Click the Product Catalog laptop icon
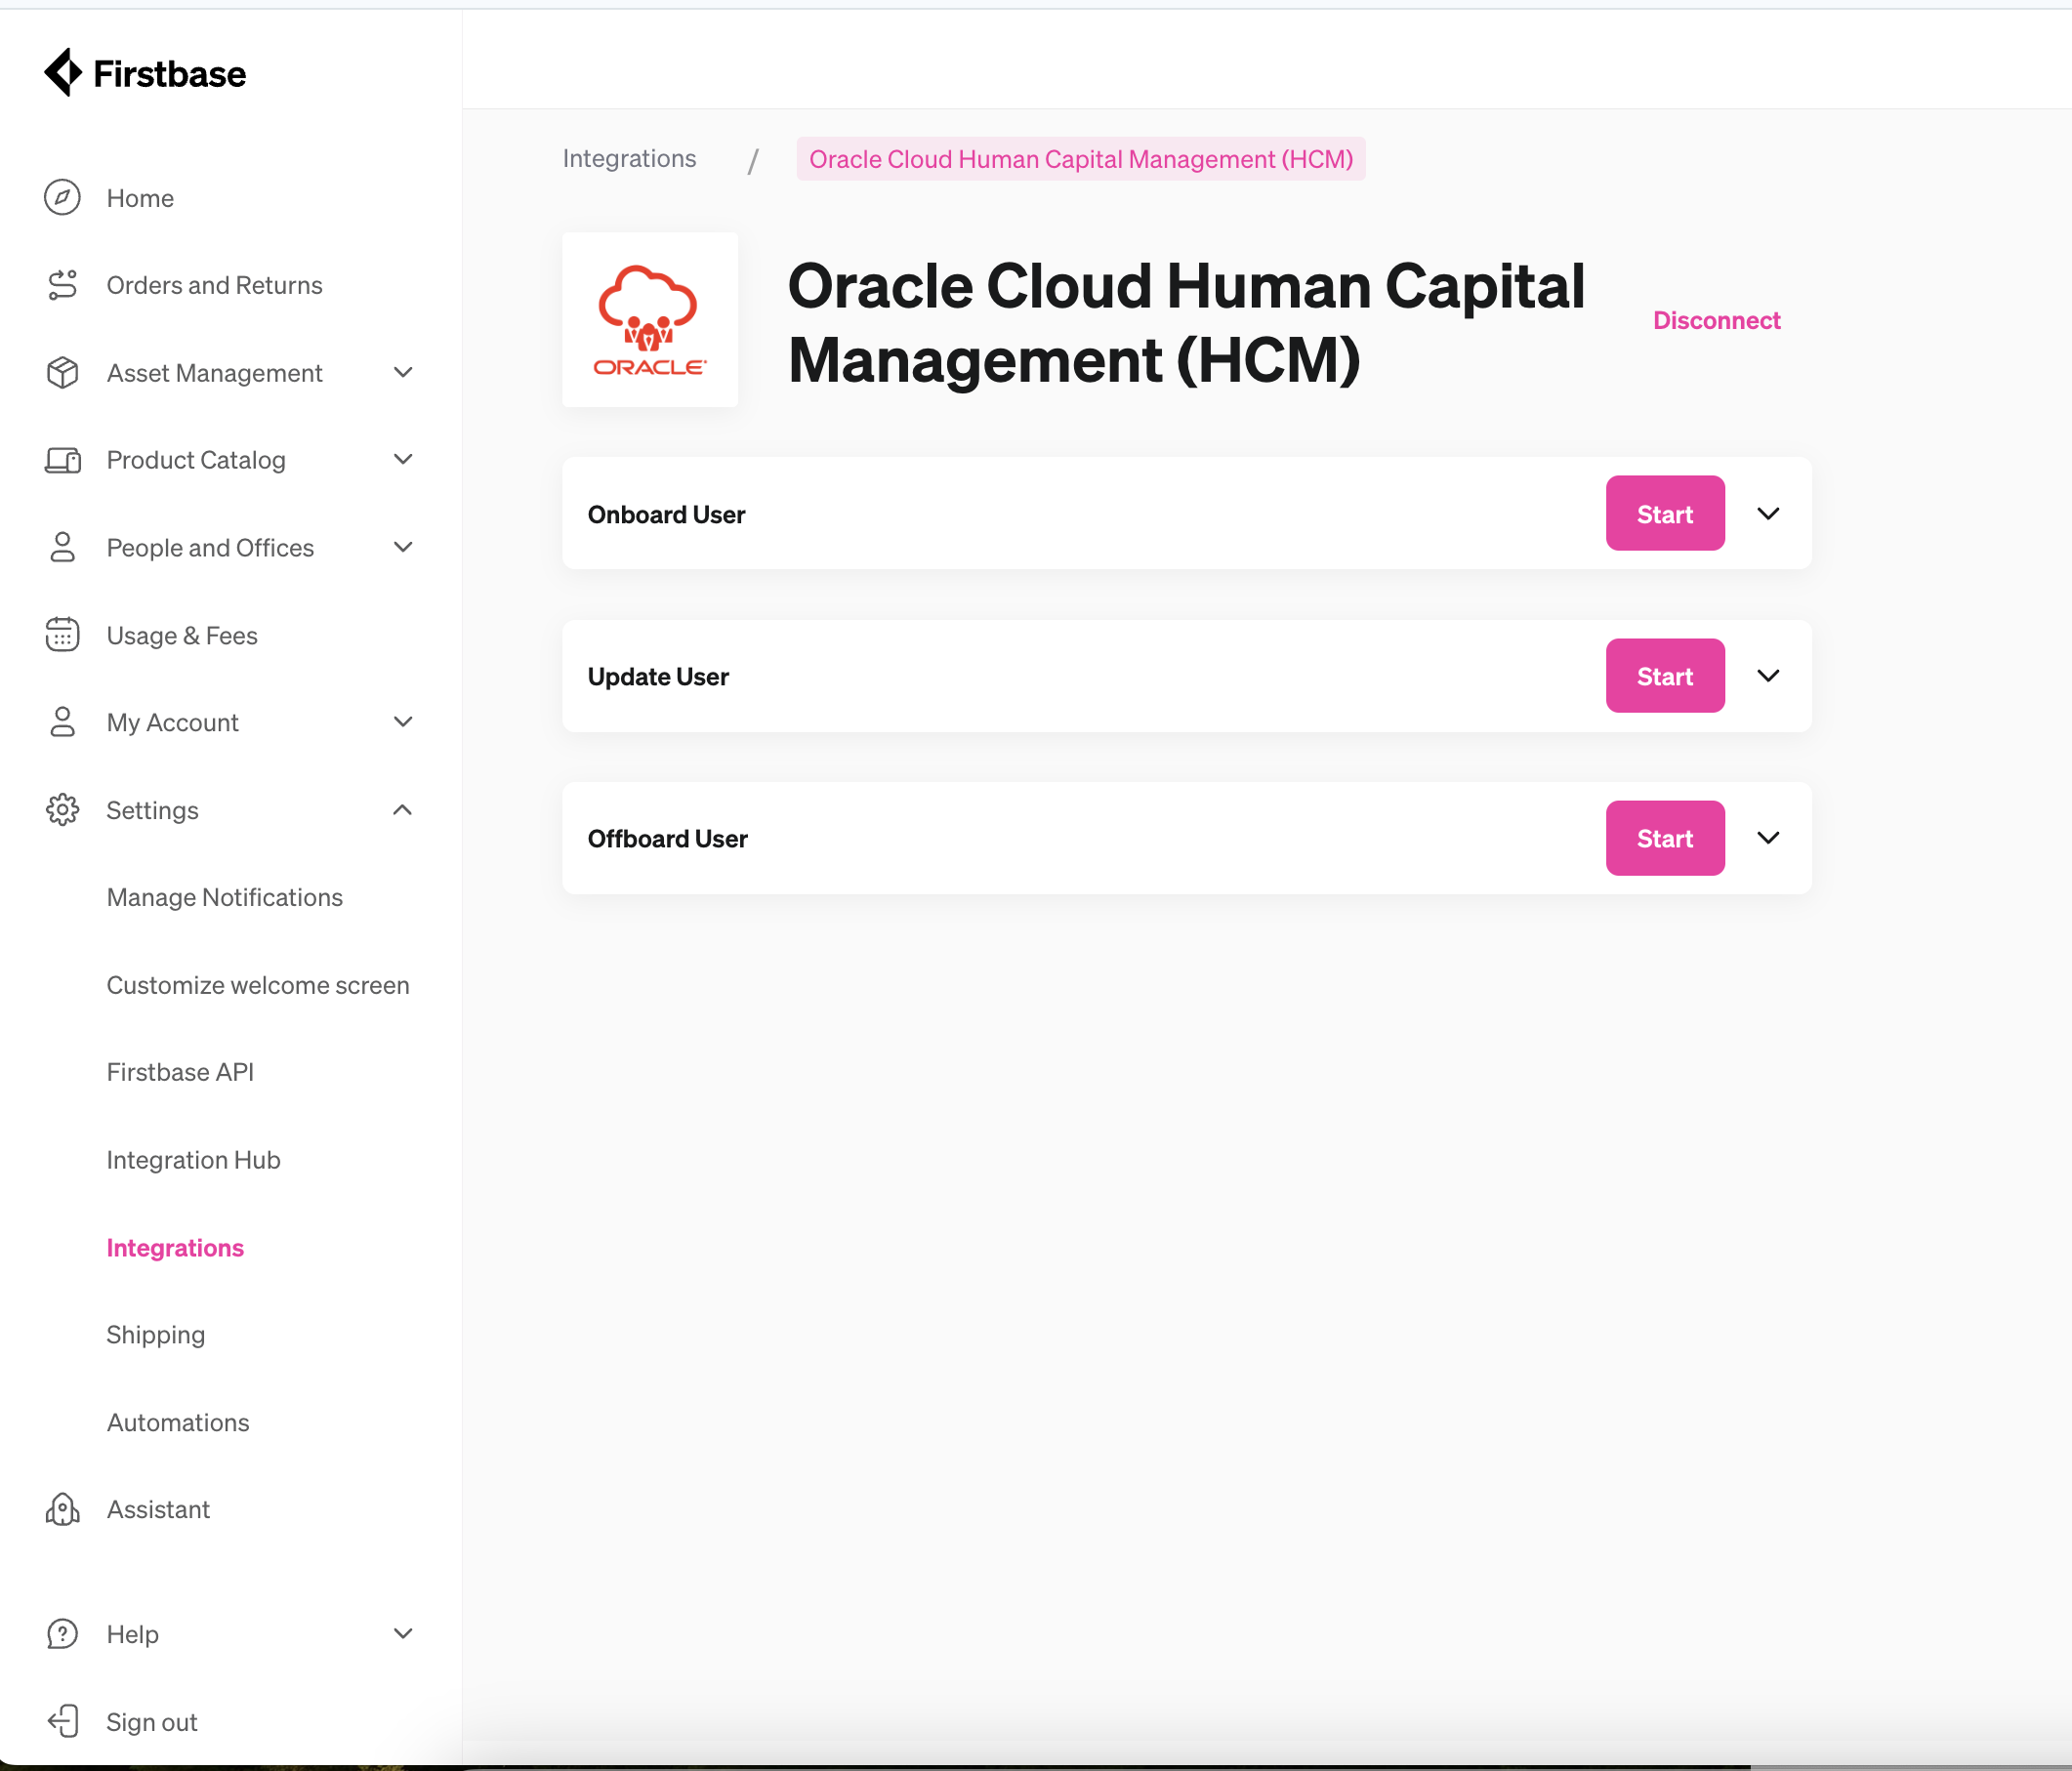The image size is (2072, 1771). [x=62, y=460]
